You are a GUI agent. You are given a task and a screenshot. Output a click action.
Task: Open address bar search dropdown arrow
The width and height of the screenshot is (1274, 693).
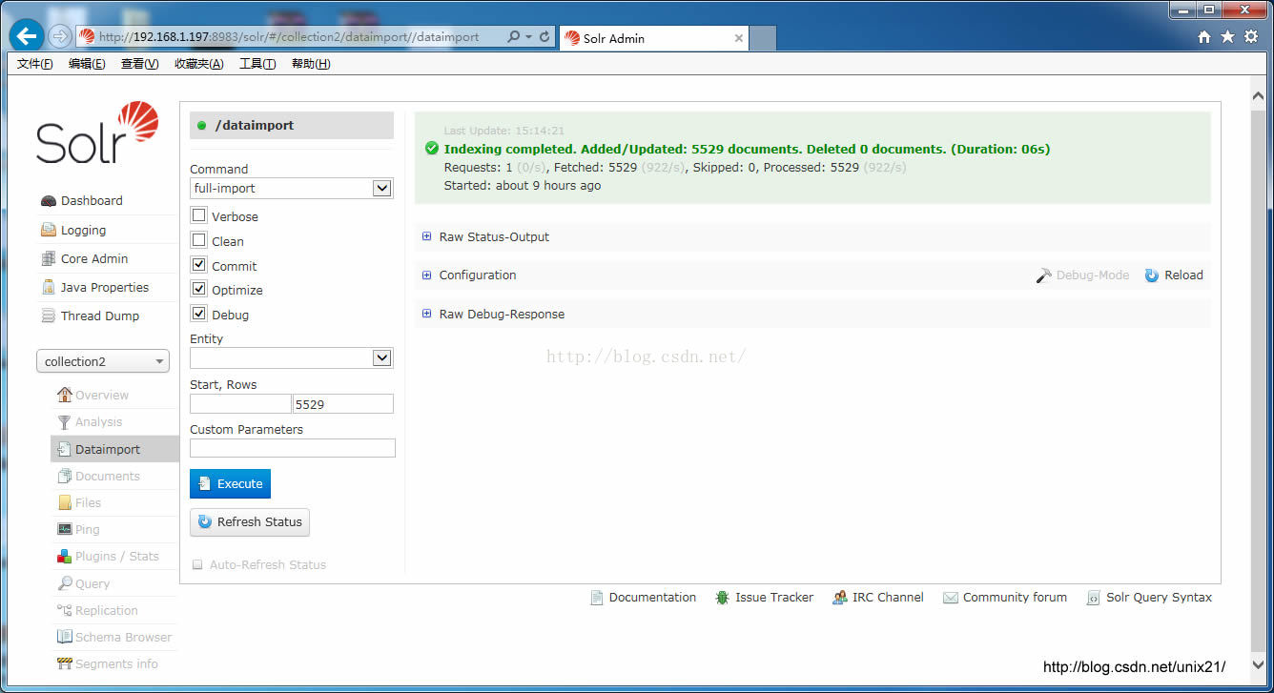[x=528, y=37]
